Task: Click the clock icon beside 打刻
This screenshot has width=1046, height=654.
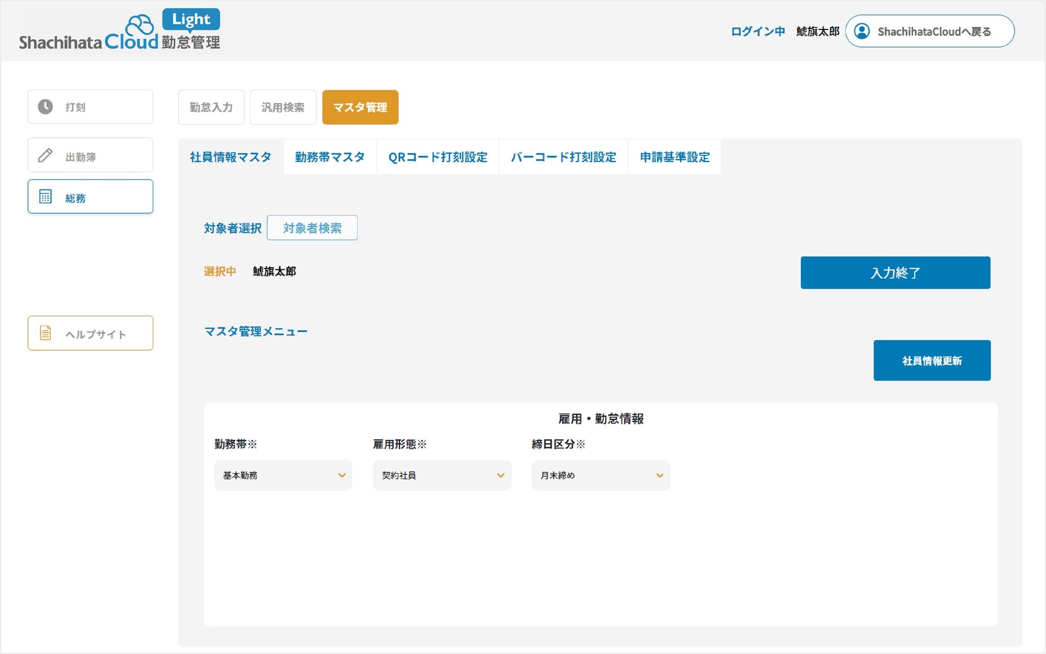Action: 46,107
